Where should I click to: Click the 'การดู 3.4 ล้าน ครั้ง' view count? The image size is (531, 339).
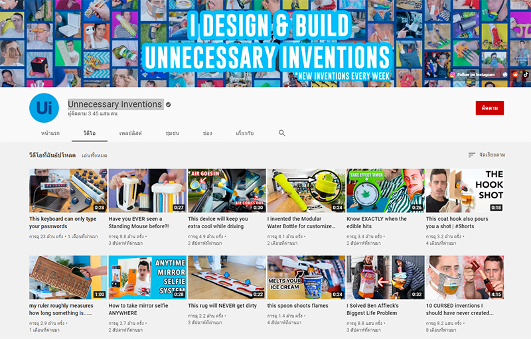coord(364,236)
